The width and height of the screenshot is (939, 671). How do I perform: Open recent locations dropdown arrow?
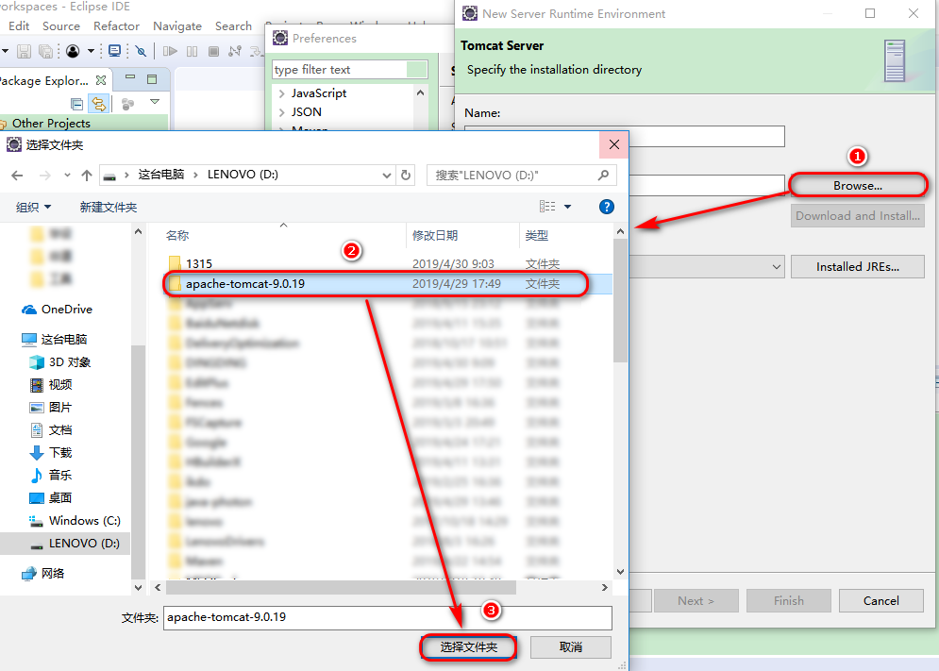pos(67,175)
